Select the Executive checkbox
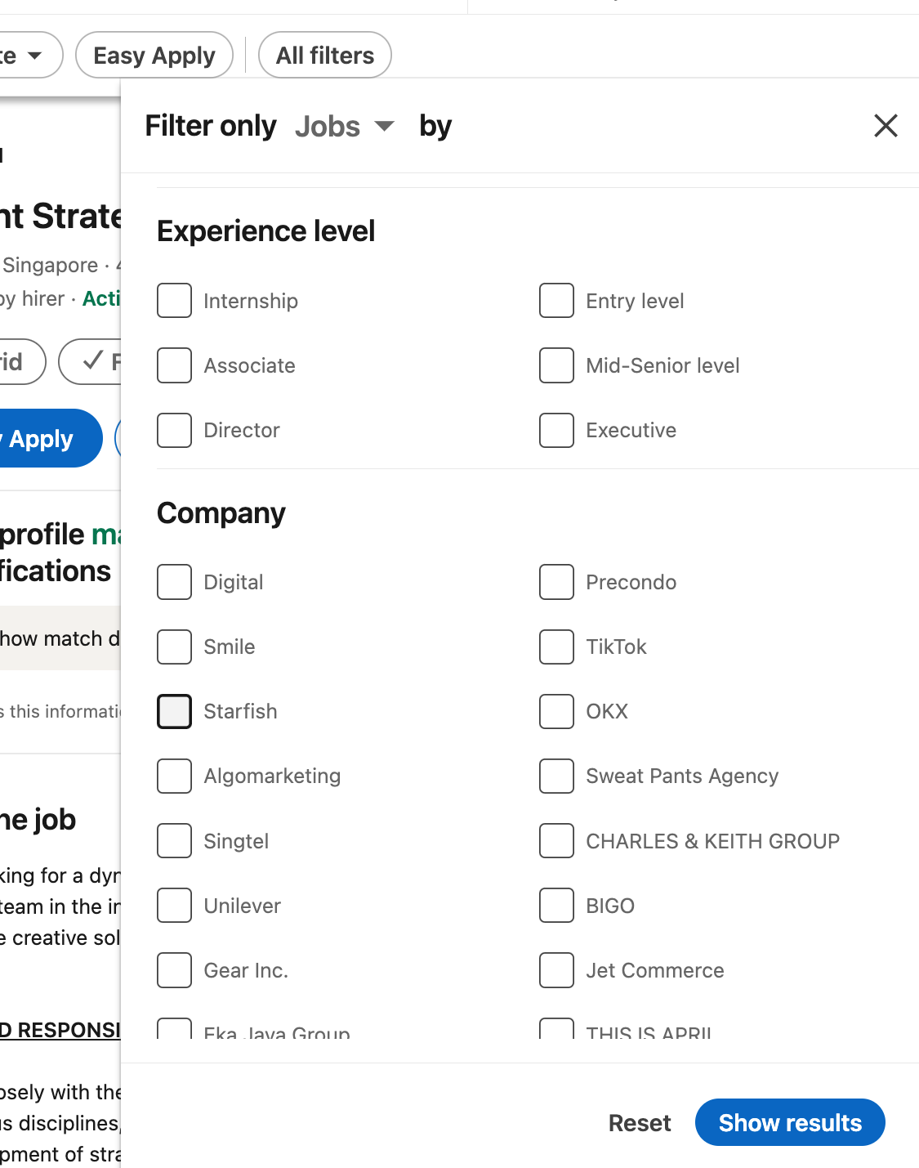Viewport: 919px width, 1168px height. coord(556,430)
